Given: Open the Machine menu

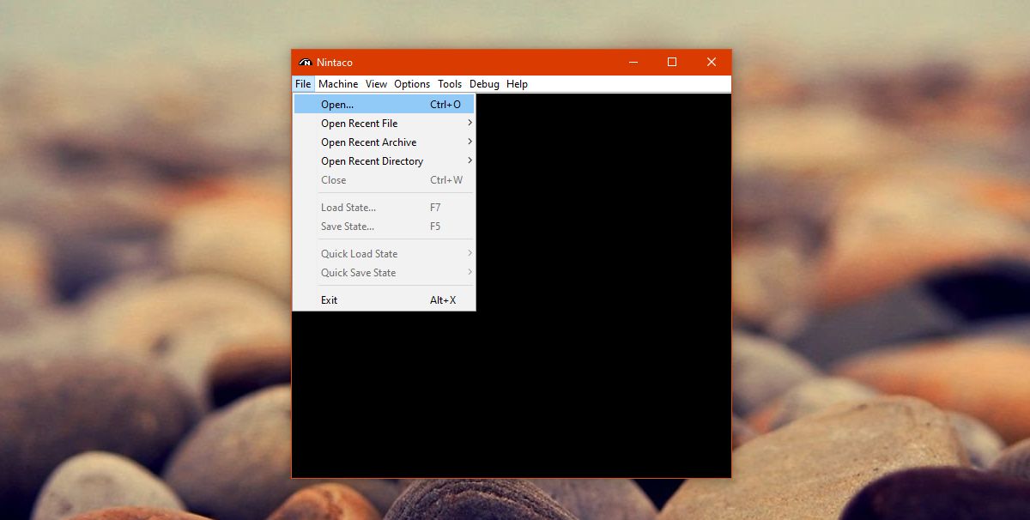Looking at the screenshot, I should (x=338, y=84).
